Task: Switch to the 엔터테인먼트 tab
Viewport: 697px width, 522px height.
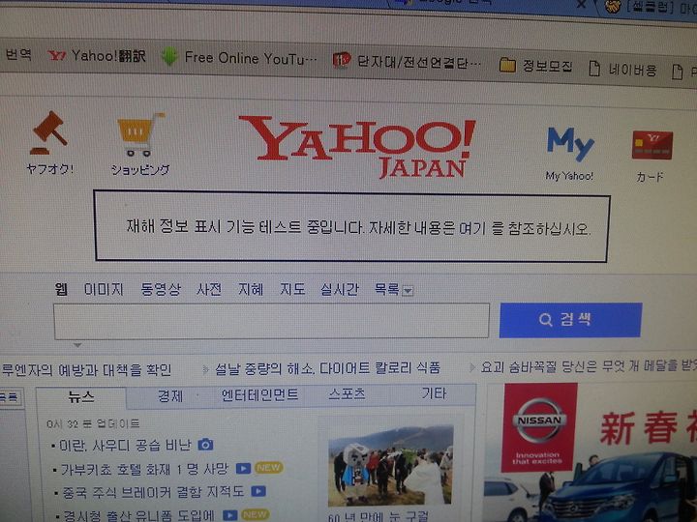Action: [x=259, y=394]
